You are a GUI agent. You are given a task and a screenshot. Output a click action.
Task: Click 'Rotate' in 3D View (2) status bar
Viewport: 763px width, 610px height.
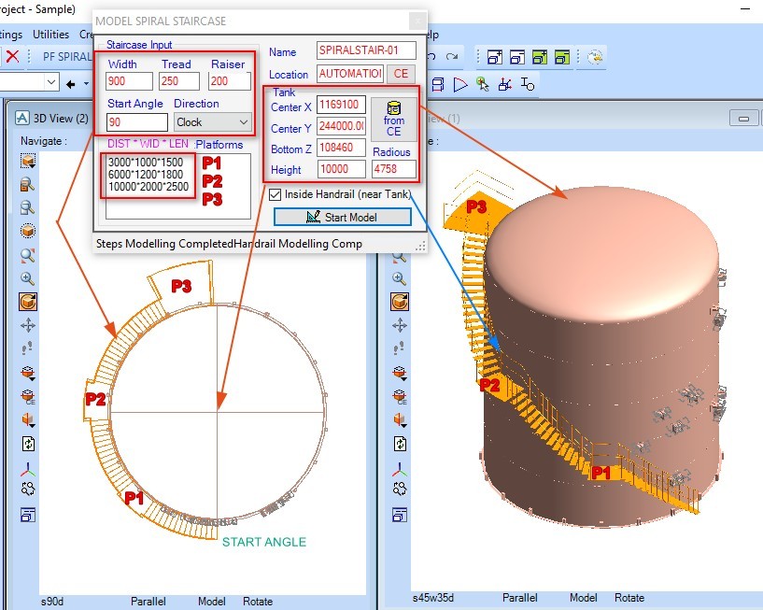258,602
